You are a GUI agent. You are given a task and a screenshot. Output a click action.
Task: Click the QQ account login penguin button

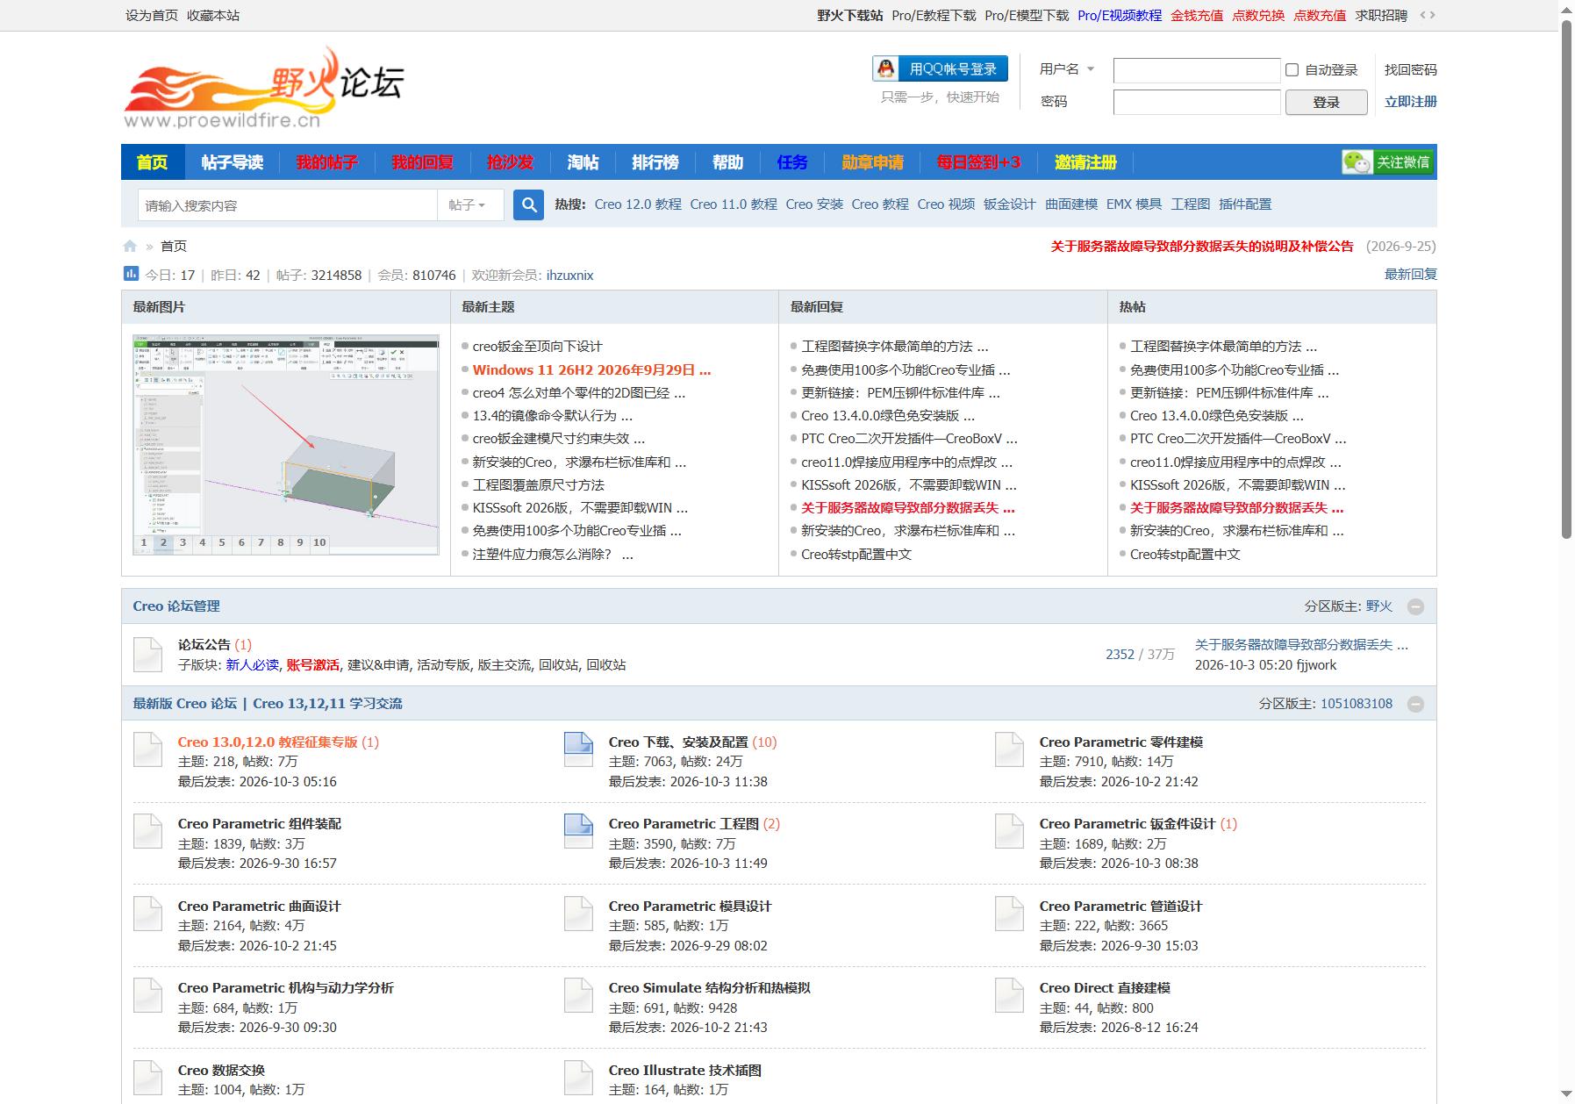[x=941, y=68]
